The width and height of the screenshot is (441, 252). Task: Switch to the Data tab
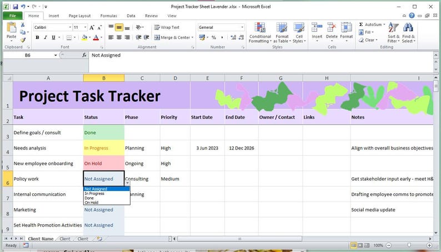(x=131, y=16)
